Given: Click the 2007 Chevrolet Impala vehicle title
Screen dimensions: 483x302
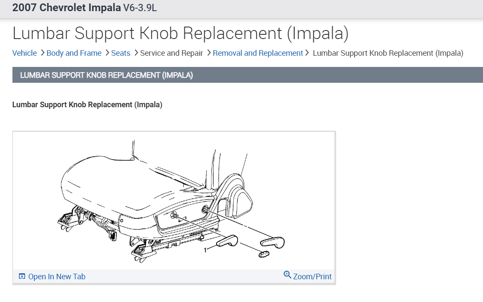Looking at the screenshot, I should 66,8.
